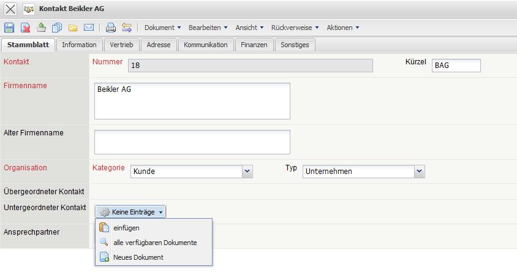
Task: Expand the Keine Einträge dropdown button
Action: (130, 212)
